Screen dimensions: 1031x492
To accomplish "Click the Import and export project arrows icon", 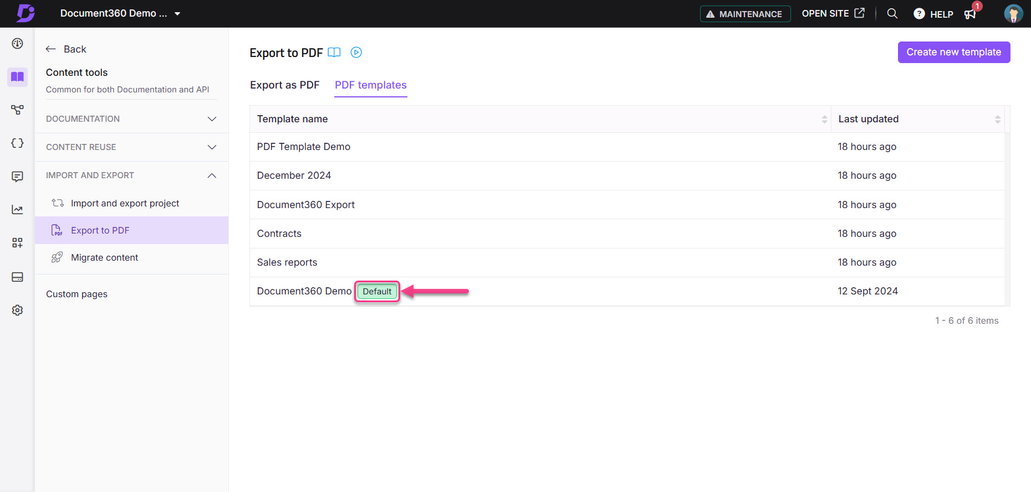I will 58,203.
